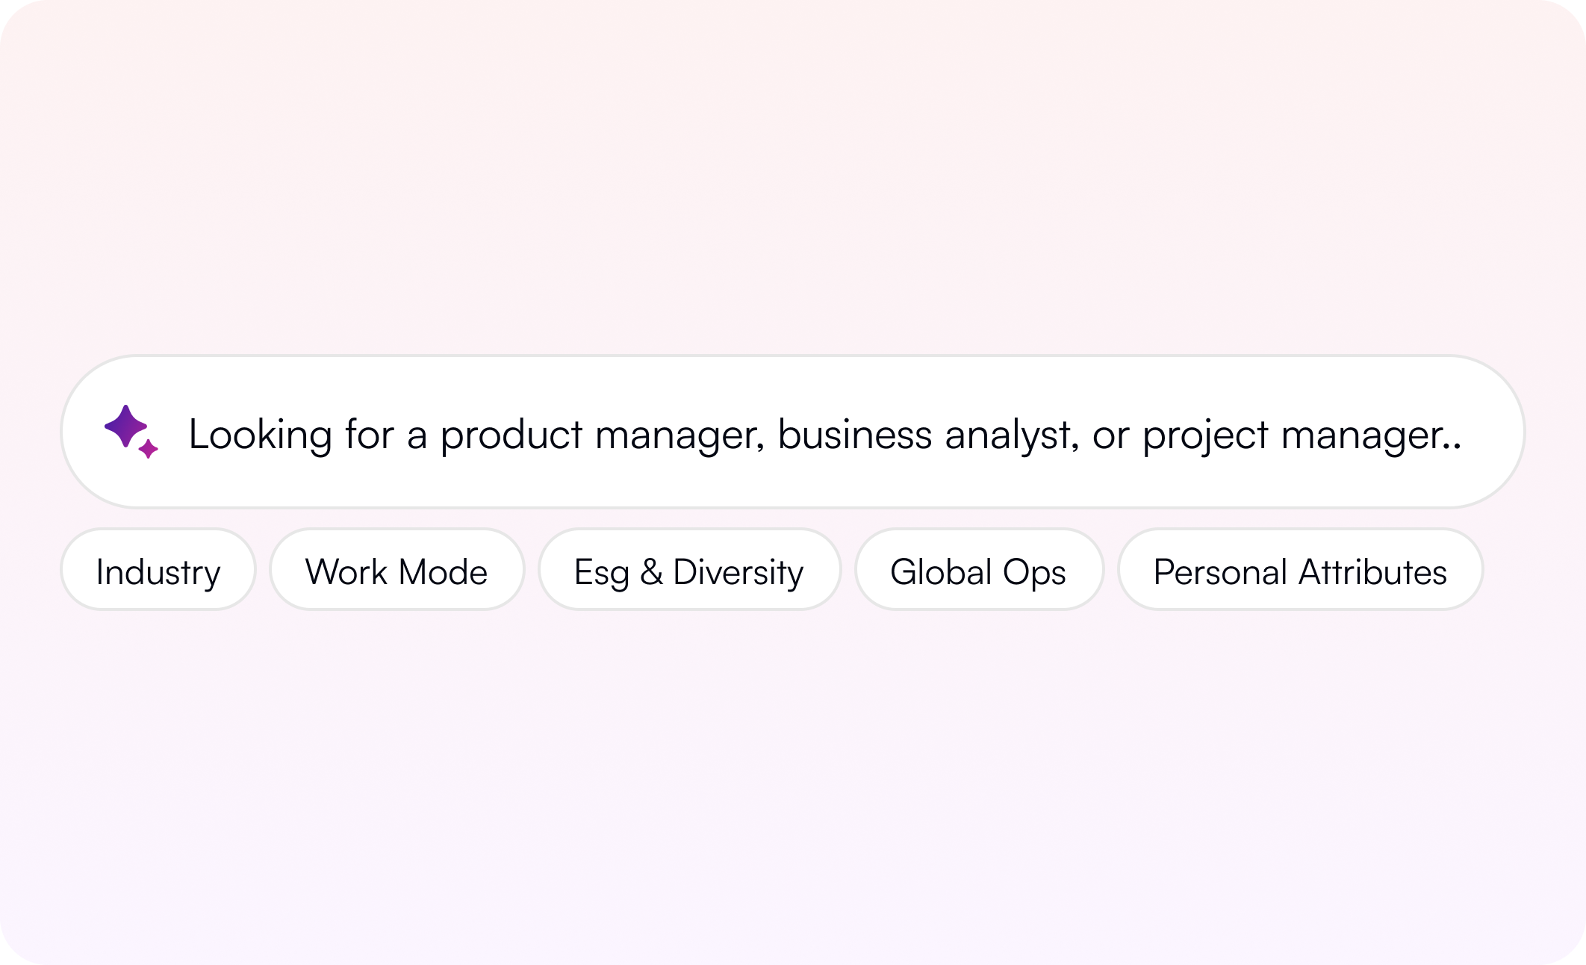Pick the Global Ops filter chip

[978, 570]
